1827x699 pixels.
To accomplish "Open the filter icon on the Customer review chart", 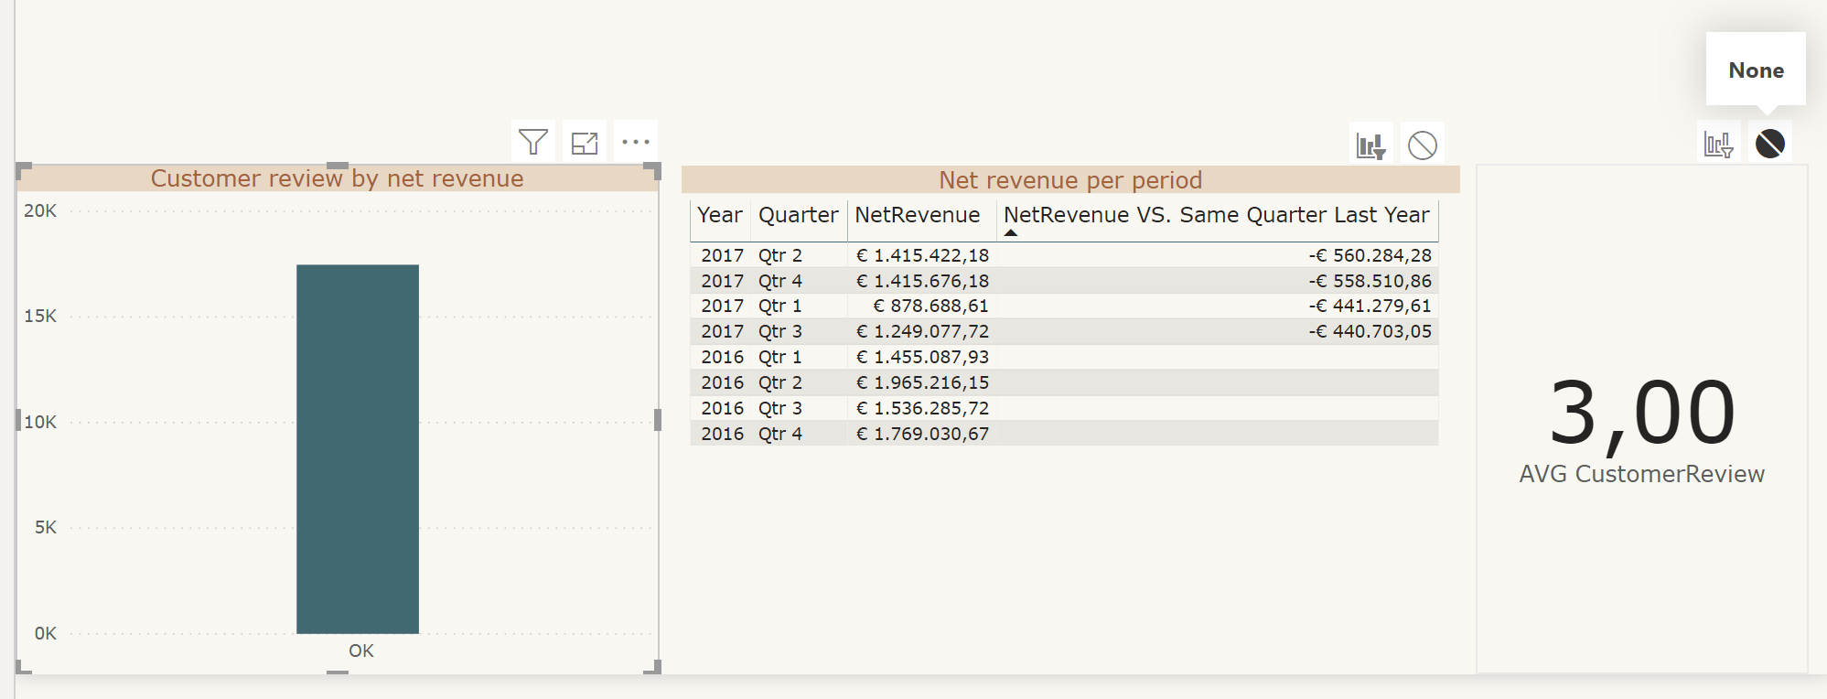I will pos(533,142).
